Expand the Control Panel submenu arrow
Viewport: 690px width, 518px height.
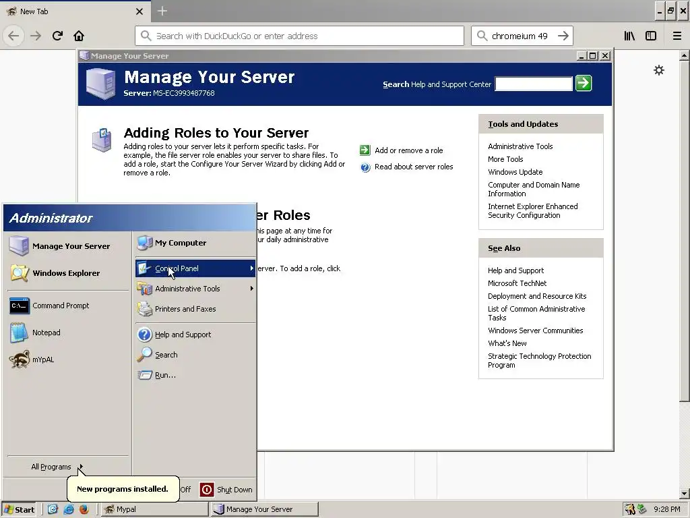pyautogui.click(x=252, y=268)
